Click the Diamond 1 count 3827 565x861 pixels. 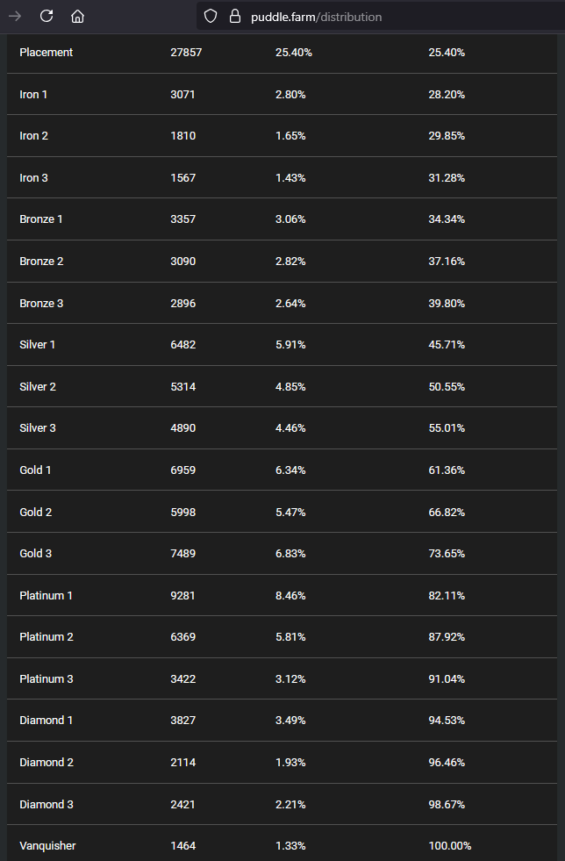coord(182,721)
